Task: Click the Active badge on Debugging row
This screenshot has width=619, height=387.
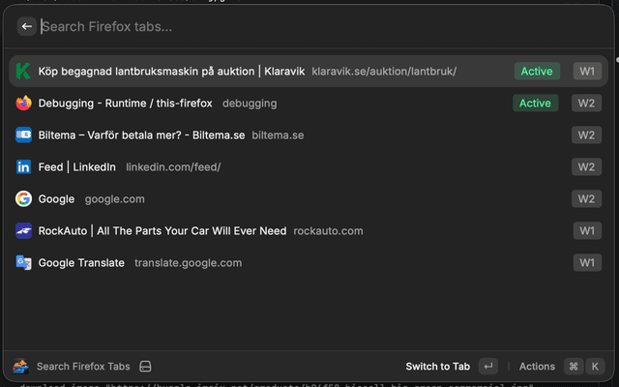Action: pos(536,104)
